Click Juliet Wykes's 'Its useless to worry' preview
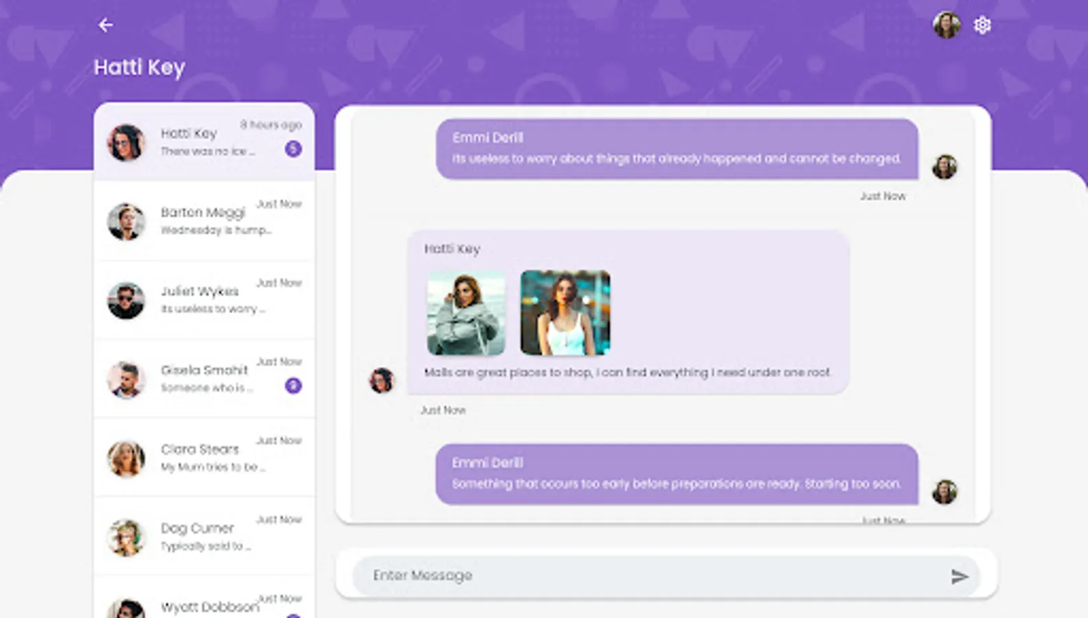The width and height of the screenshot is (1088, 618). click(213, 309)
